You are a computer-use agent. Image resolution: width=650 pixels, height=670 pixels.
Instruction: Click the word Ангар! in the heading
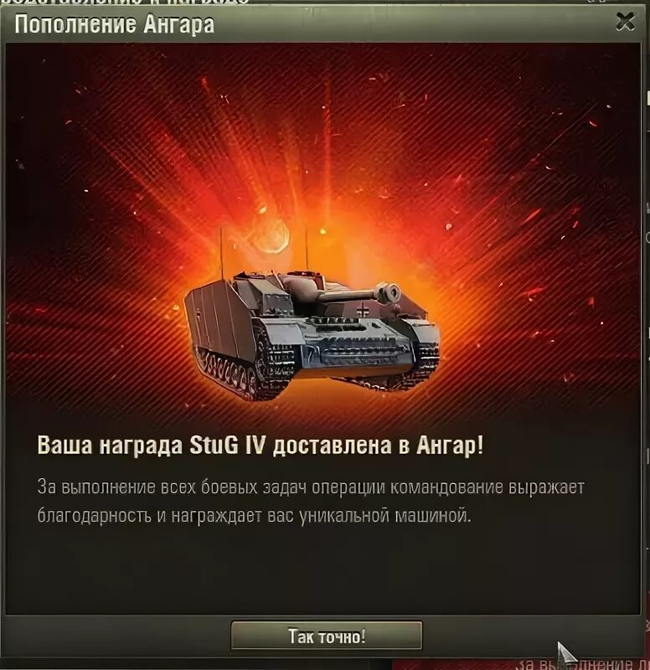450,446
